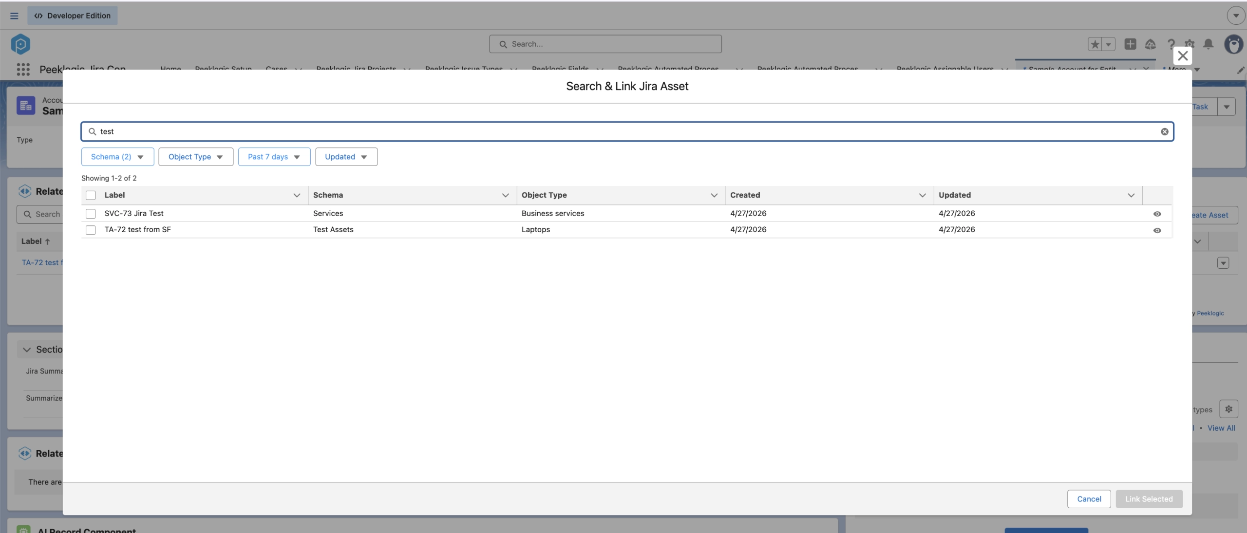Select the TA-72 test from SF checkbox
Image resolution: width=1247 pixels, height=533 pixels.
click(91, 230)
